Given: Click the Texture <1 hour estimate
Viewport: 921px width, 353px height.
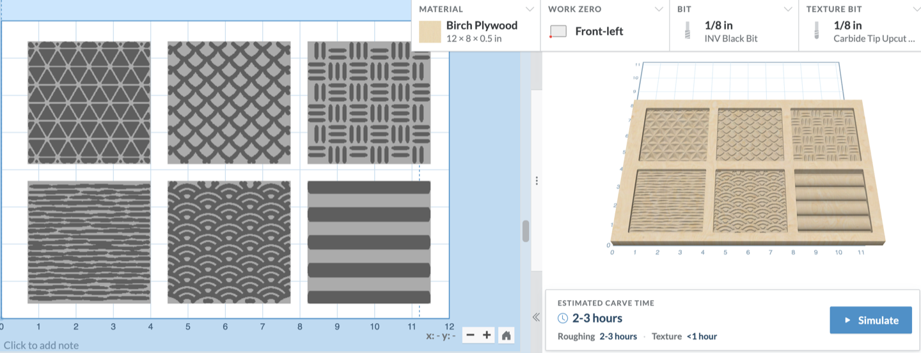Looking at the screenshot, I should (684, 336).
